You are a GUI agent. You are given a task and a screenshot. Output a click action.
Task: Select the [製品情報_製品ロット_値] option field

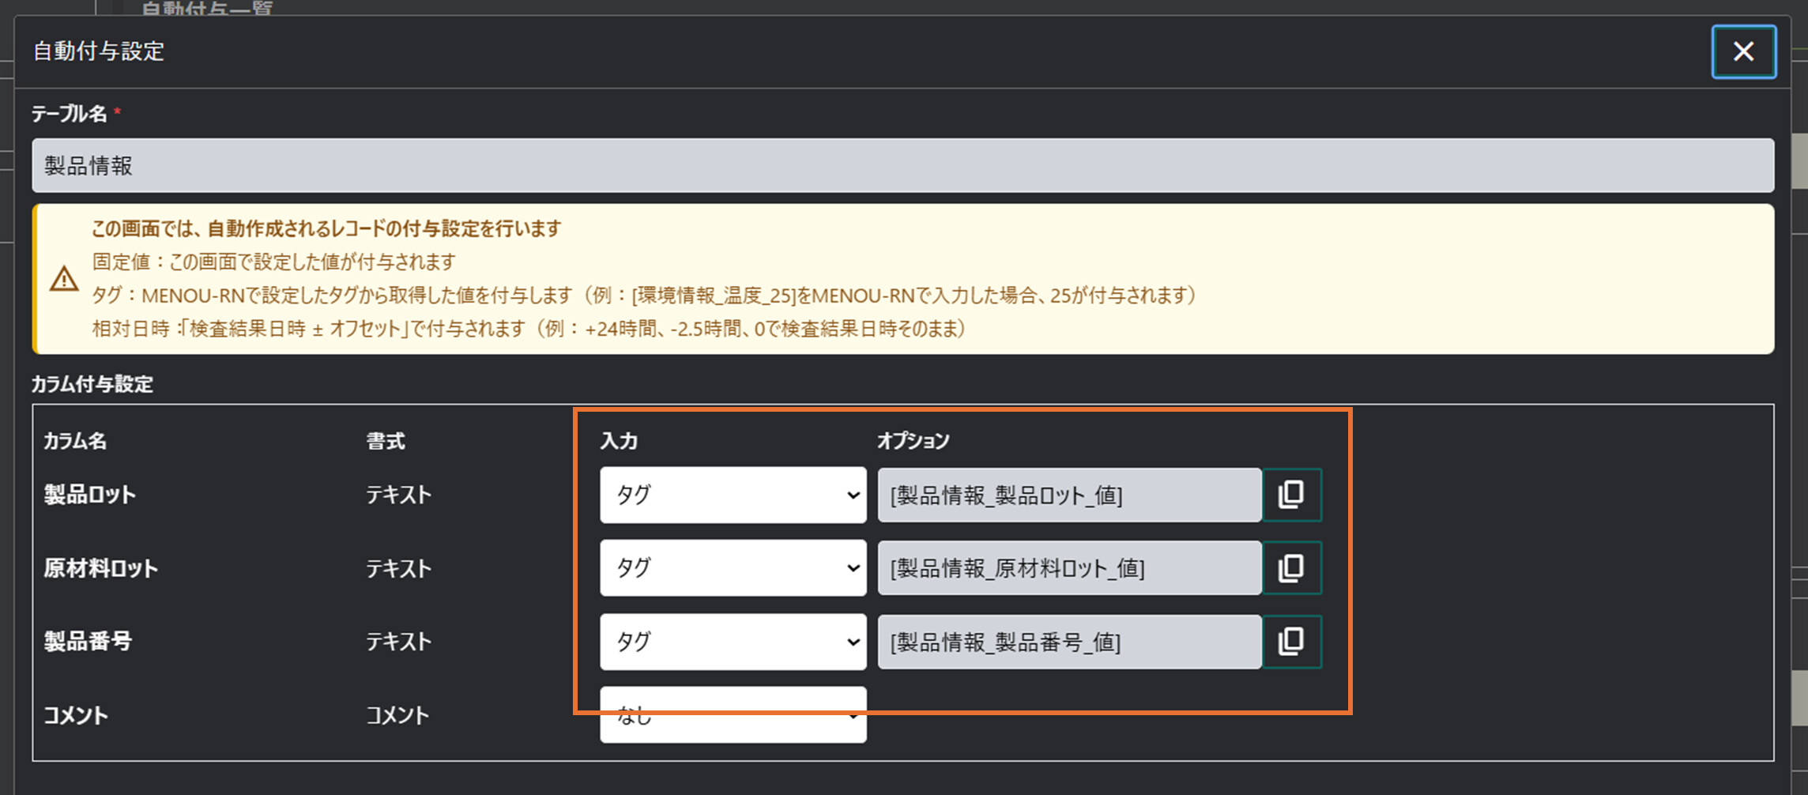[1068, 495]
